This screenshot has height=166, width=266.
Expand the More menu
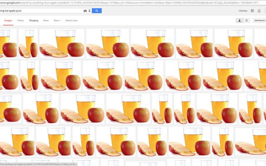click(x=57, y=20)
